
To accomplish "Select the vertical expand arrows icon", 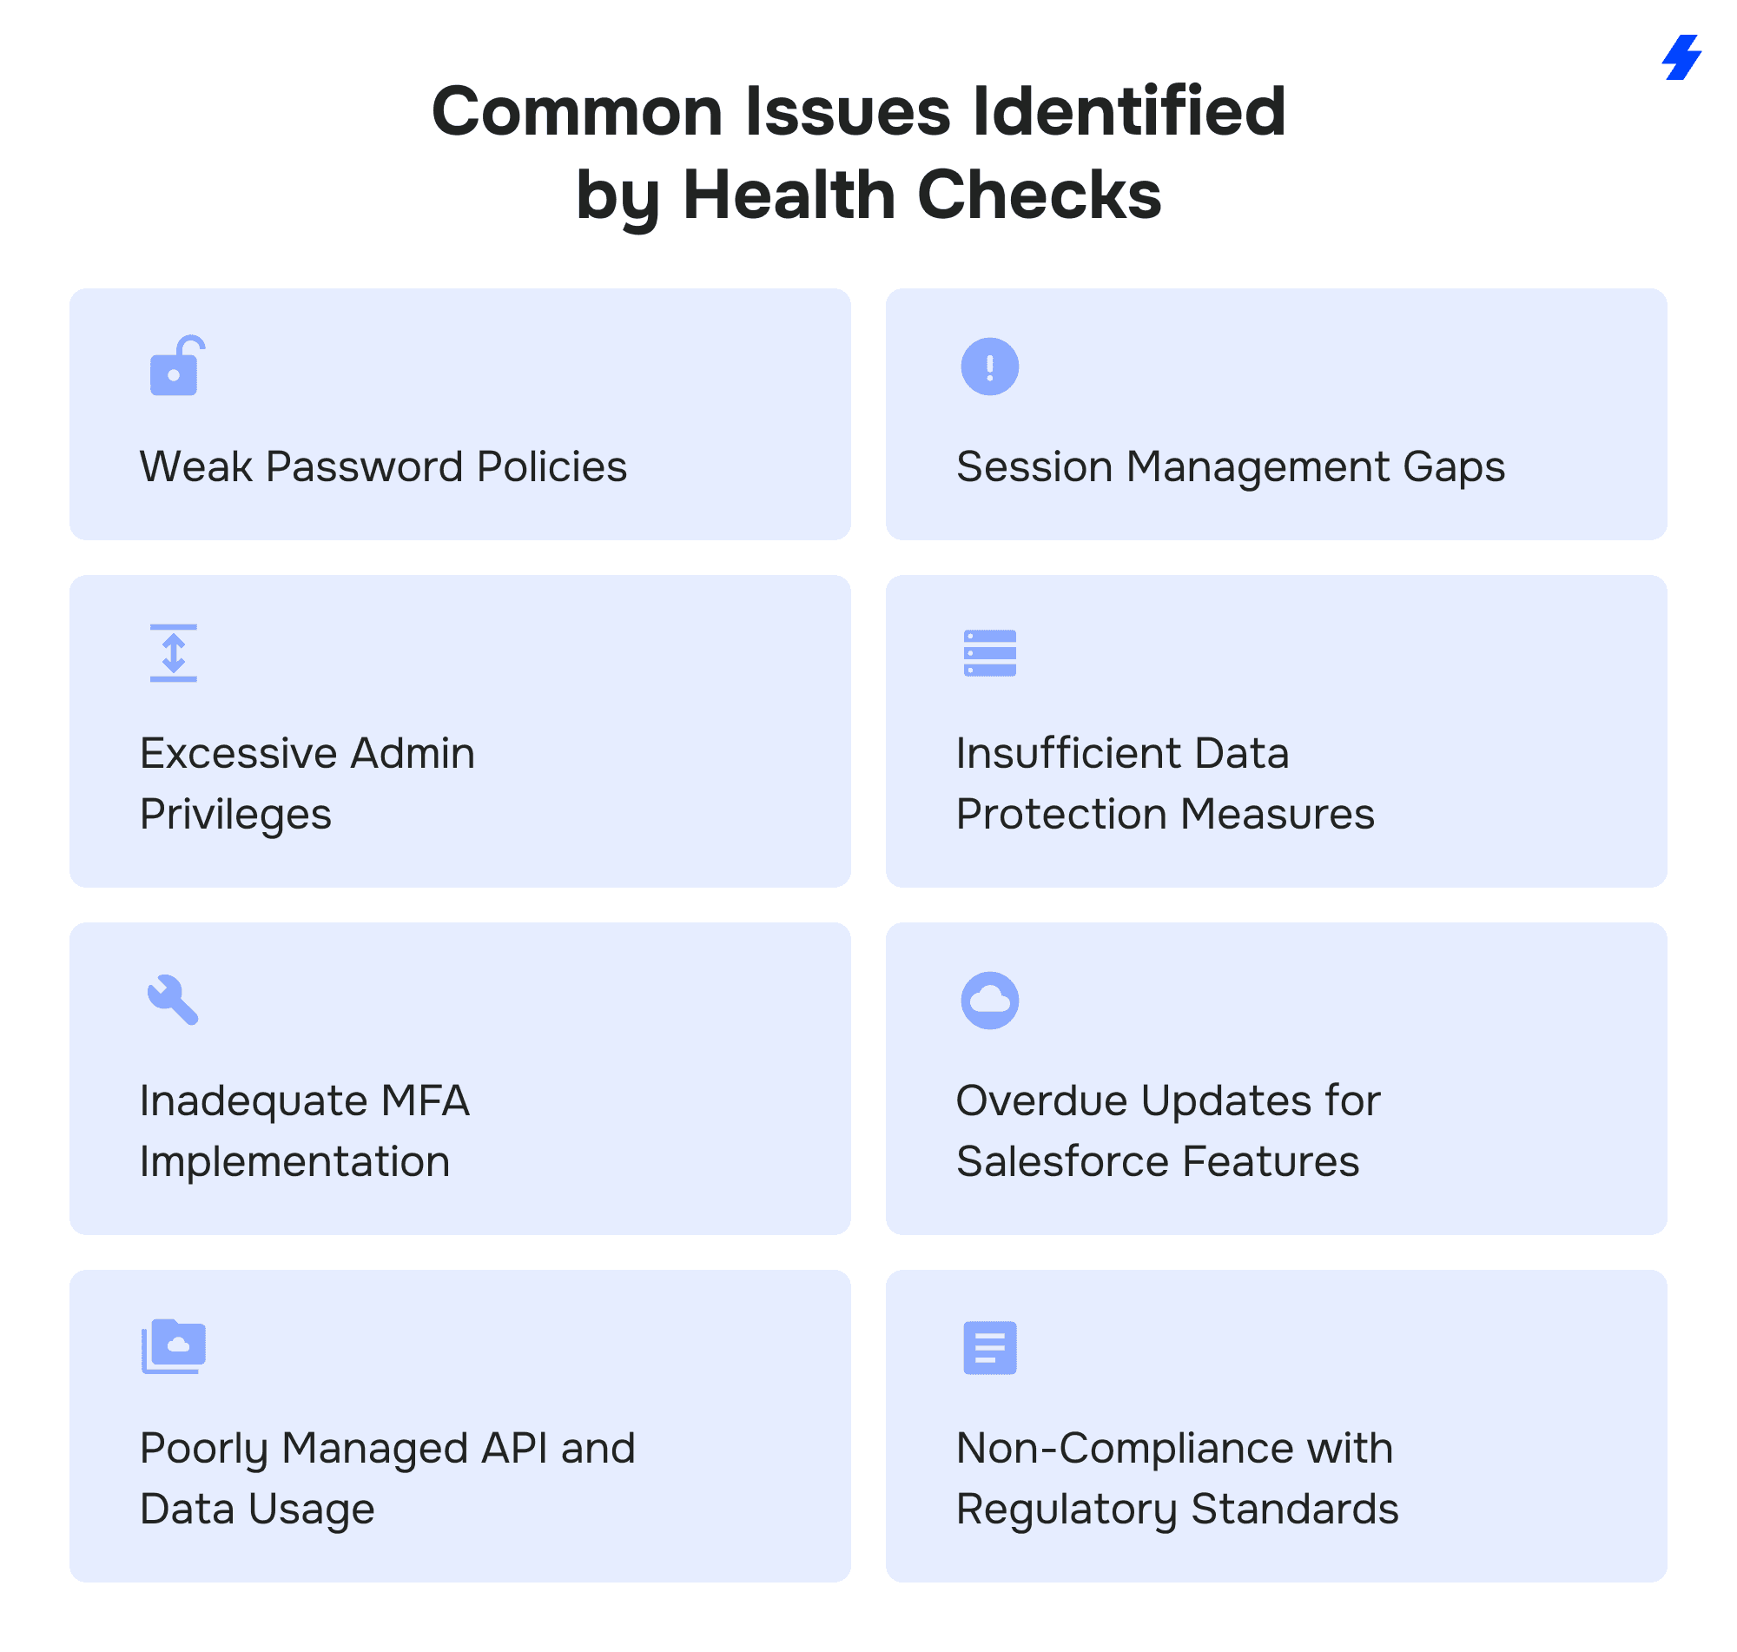I will (174, 653).
